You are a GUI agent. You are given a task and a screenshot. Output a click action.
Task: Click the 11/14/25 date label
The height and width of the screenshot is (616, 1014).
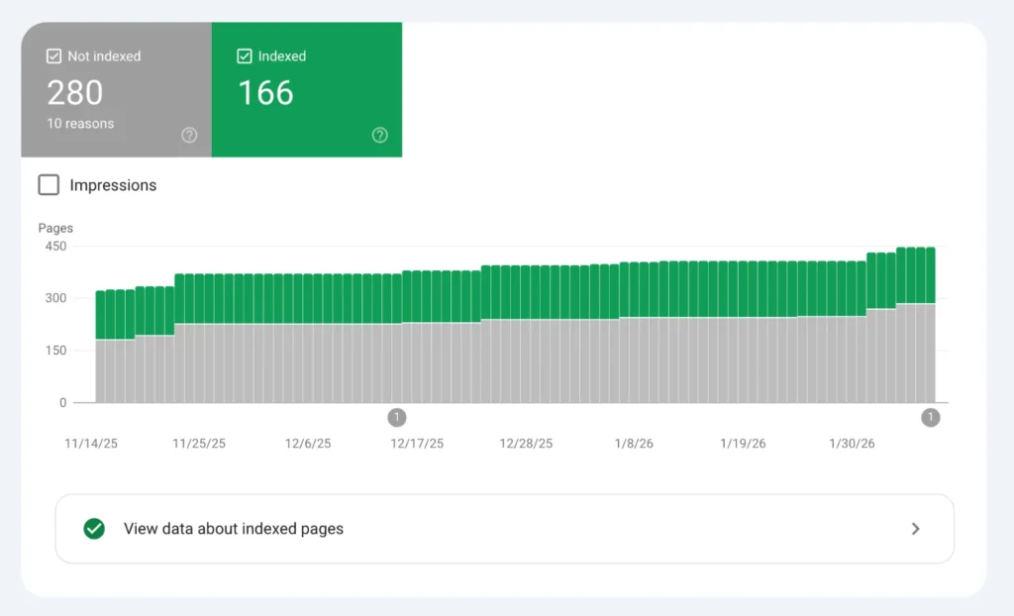91,444
